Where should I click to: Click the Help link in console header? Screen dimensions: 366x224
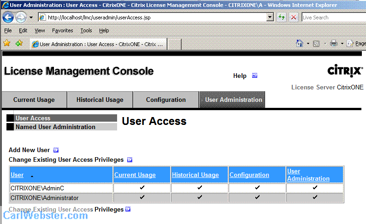240,76
